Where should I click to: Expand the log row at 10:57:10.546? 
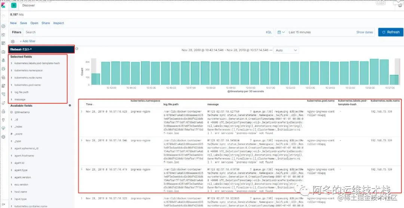(82, 141)
